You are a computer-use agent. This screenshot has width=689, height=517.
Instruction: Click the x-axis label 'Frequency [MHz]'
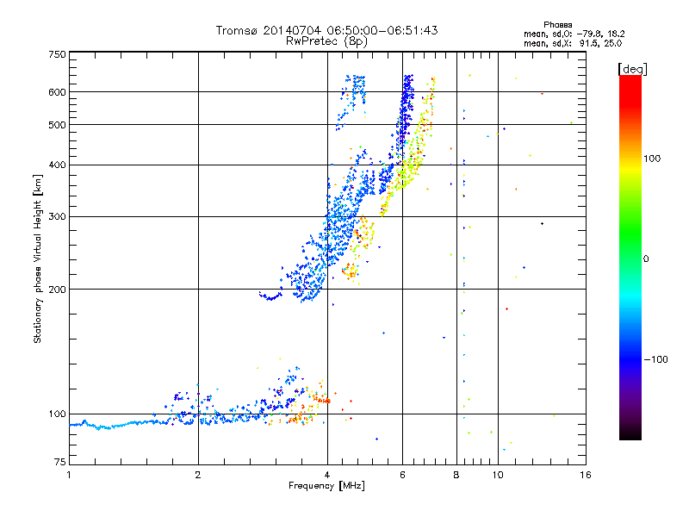(x=326, y=486)
